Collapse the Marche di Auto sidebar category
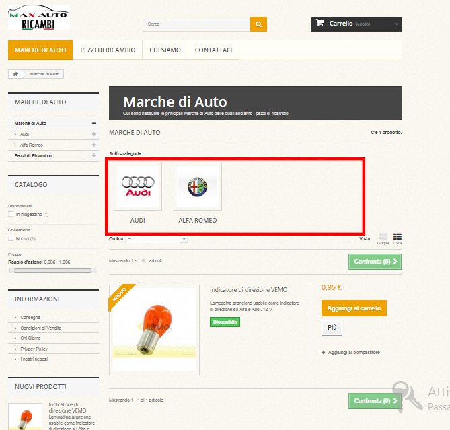 coord(94,123)
